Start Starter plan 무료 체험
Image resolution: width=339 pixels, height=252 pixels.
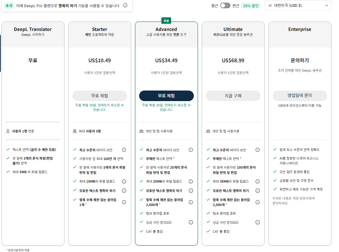coord(100,96)
